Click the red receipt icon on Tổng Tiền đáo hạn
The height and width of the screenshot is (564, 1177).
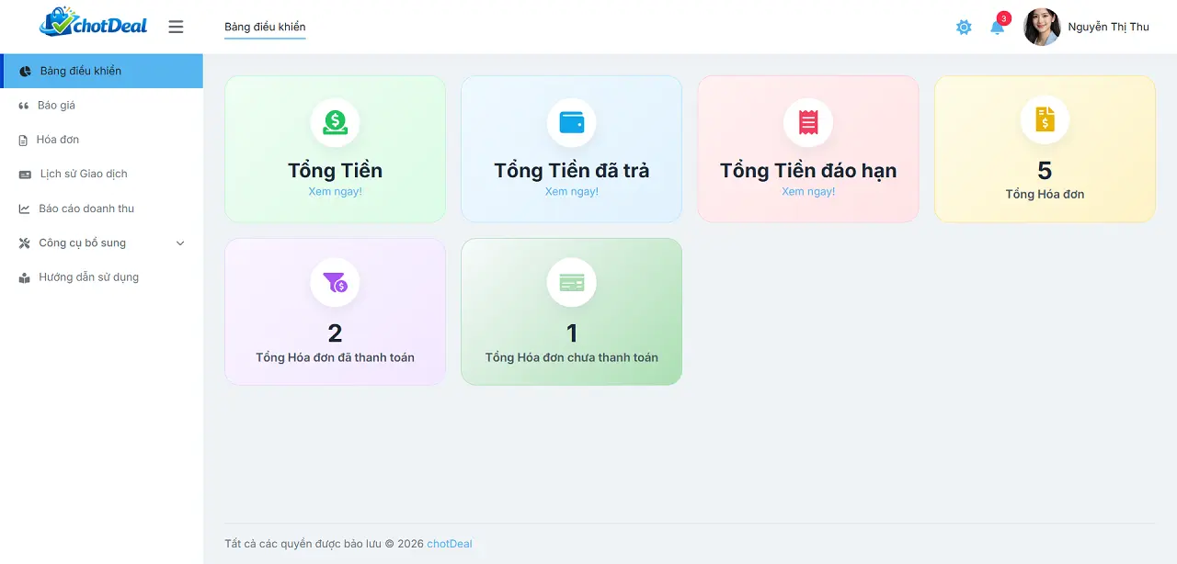click(x=807, y=122)
